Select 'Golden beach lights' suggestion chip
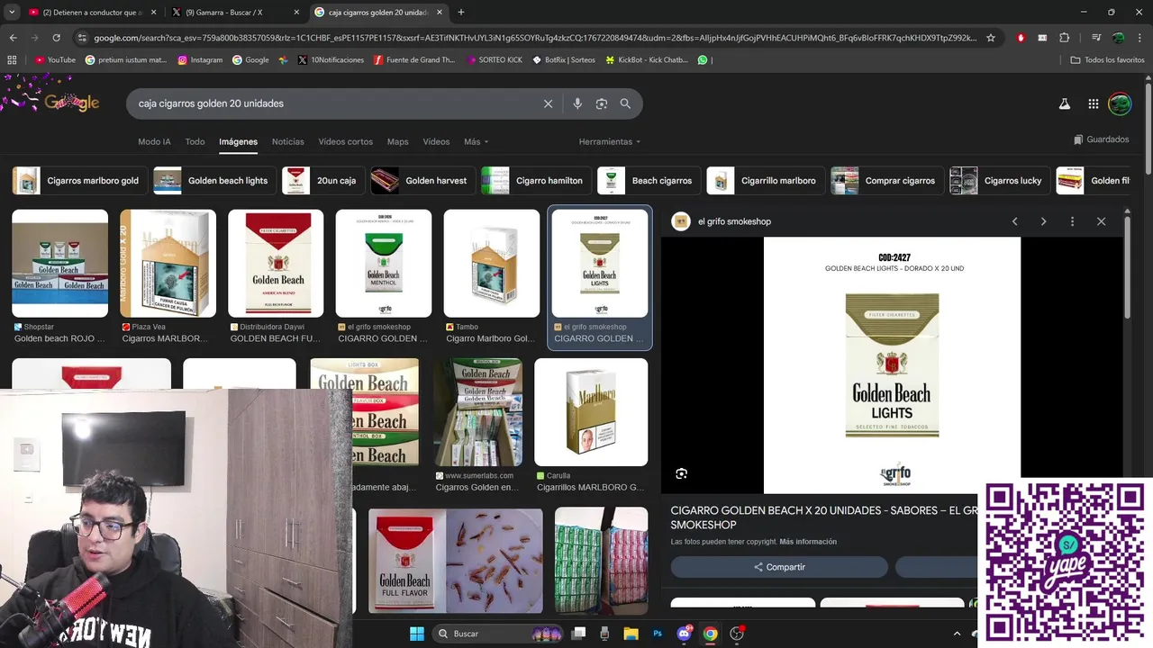The width and height of the screenshot is (1153, 648). point(213,181)
